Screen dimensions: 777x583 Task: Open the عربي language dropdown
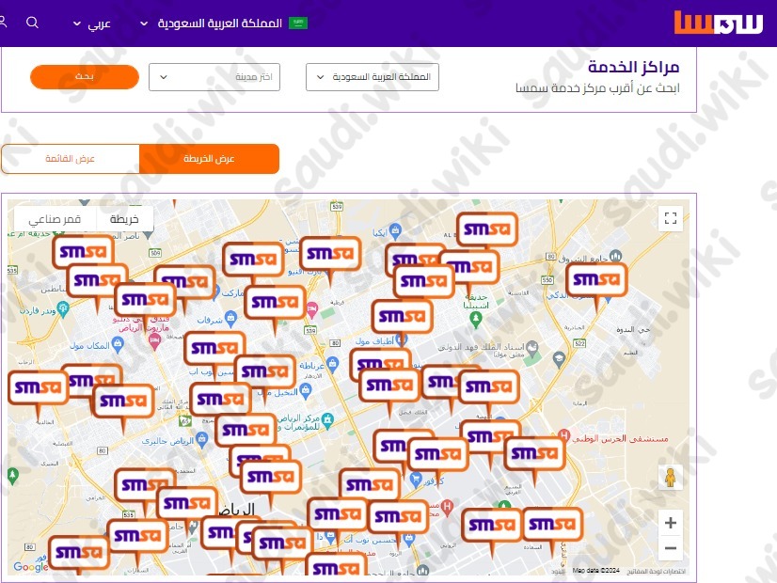click(x=91, y=24)
